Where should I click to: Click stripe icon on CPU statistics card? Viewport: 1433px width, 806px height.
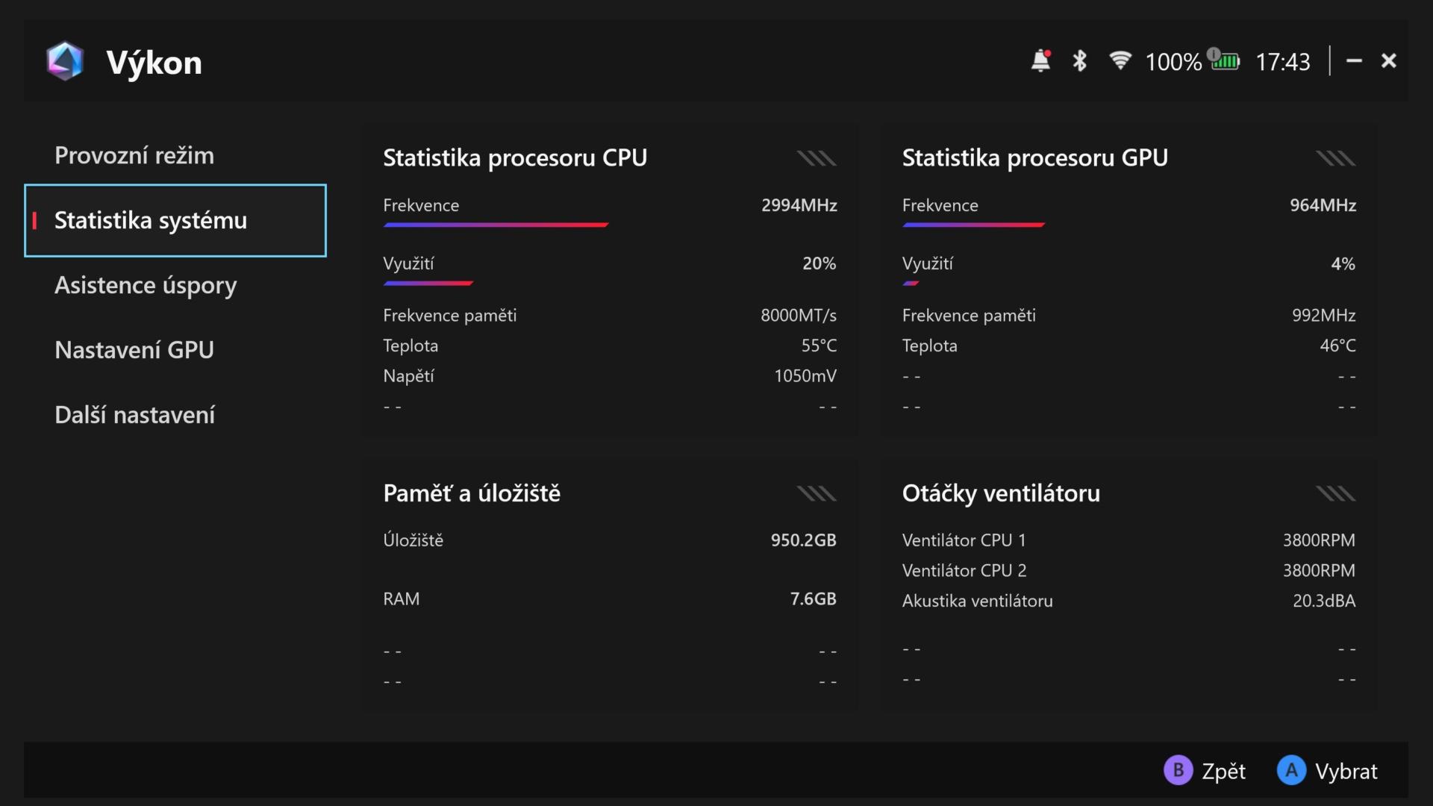tap(816, 158)
